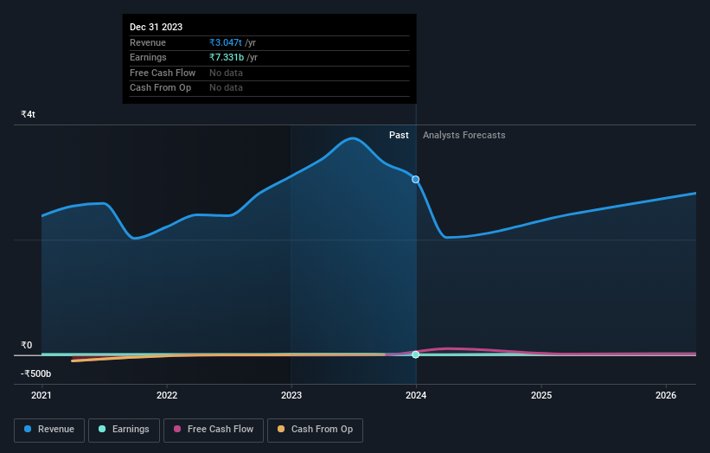Click the 2023 x-axis label
This screenshot has height=453, width=710.
pyautogui.click(x=291, y=396)
